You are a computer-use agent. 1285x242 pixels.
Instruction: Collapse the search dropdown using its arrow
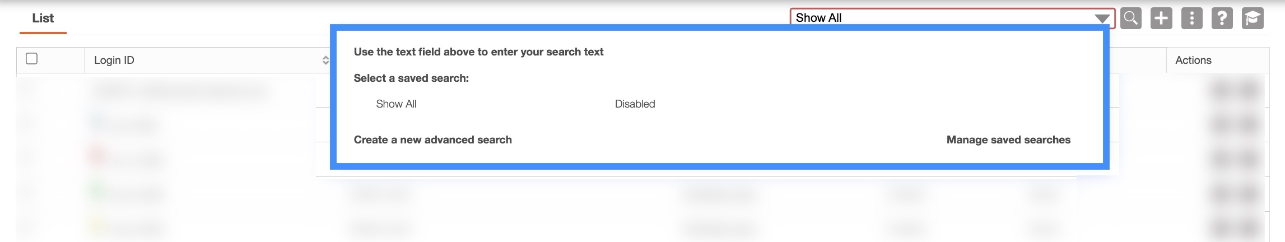tap(1102, 18)
